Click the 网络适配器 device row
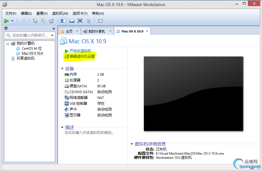 pyautogui.click(x=88, y=98)
